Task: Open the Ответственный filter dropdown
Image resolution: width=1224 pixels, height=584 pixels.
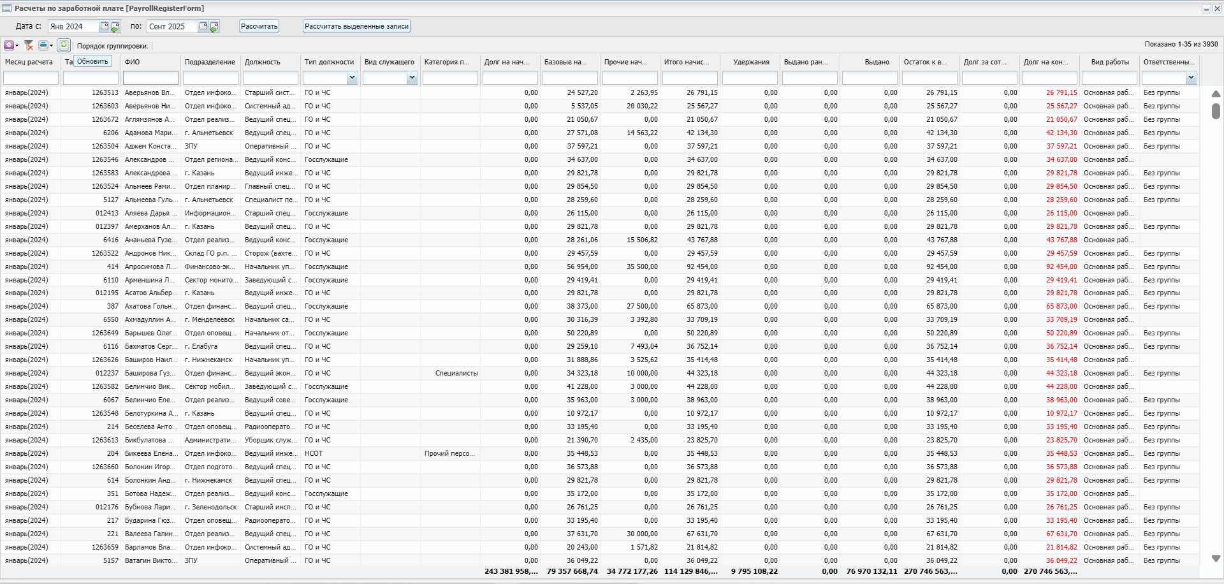Action: 1191,78
